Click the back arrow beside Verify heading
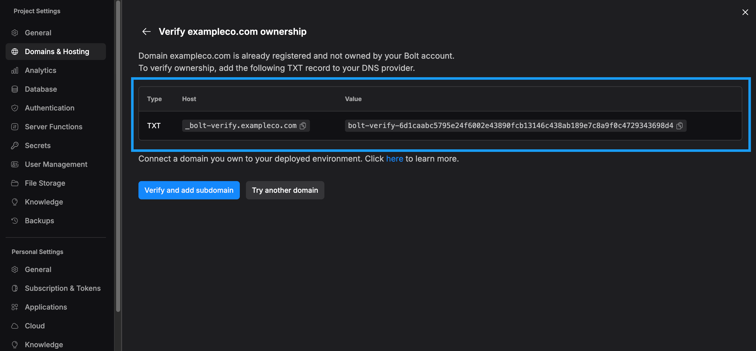756x351 pixels. click(146, 31)
